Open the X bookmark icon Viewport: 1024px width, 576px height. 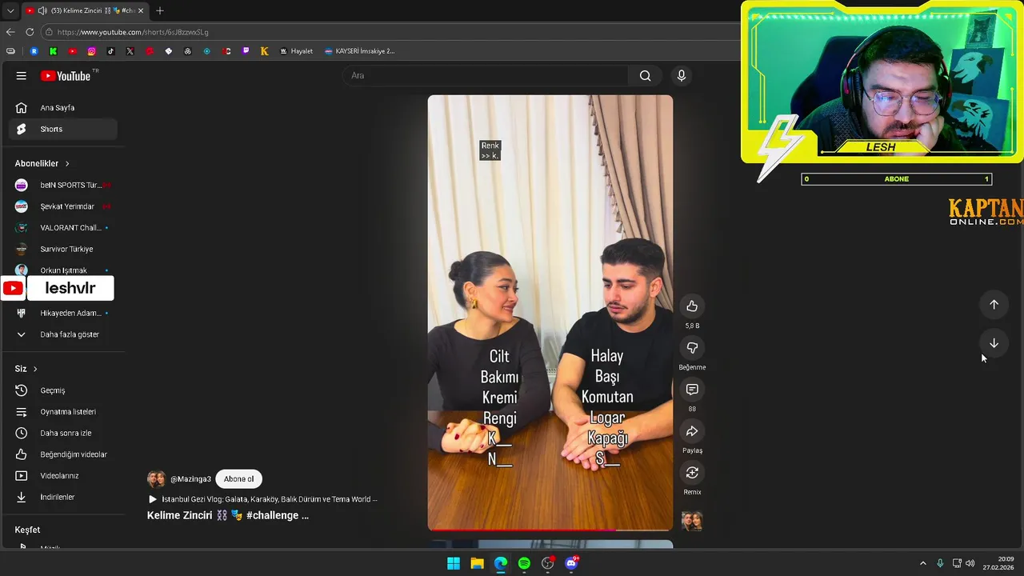(130, 51)
